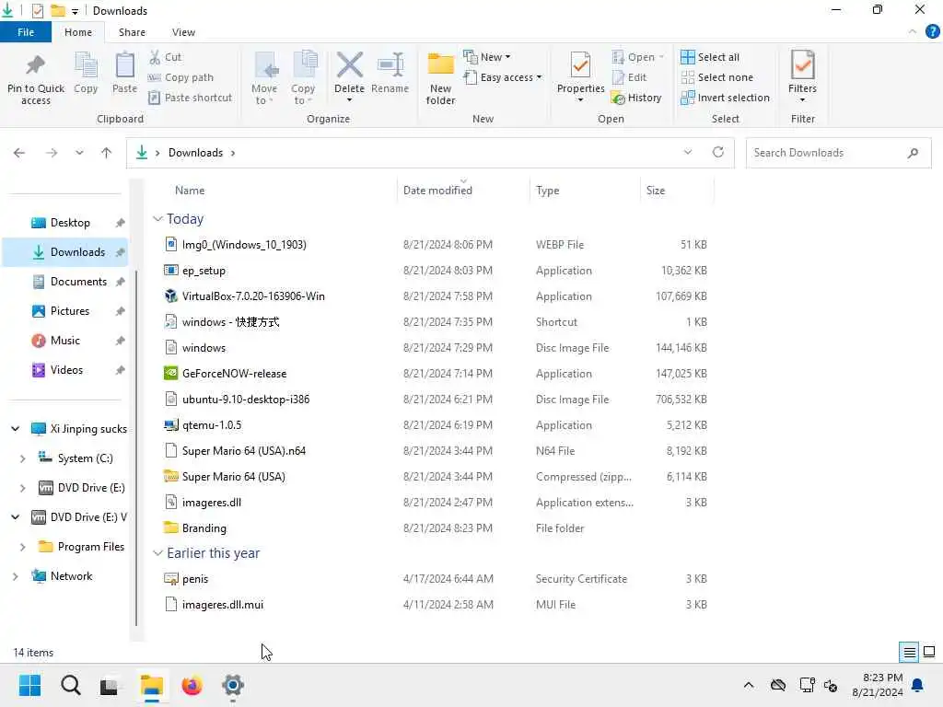Image resolution: width=943 pixels, height=707 pixels.
Task: Go back with the left arrow
Action: (19, 153)
